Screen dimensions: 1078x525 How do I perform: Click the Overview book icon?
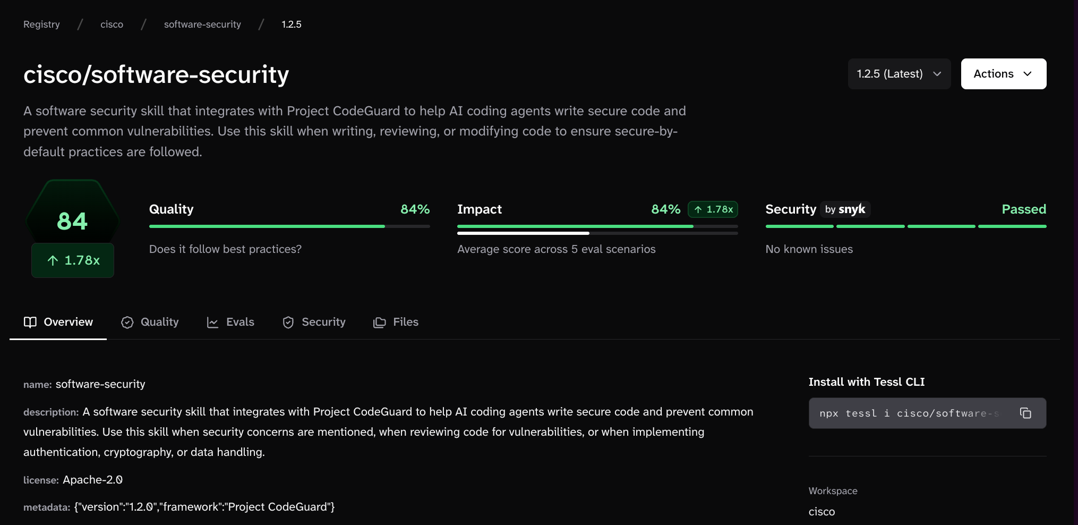point(30,322)
